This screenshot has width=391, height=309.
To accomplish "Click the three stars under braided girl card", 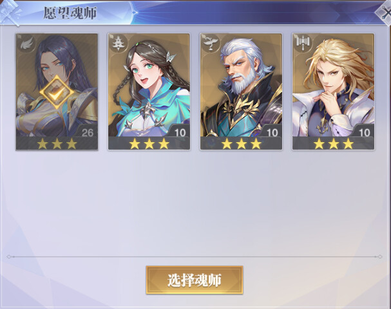I will tap(149, 144).
